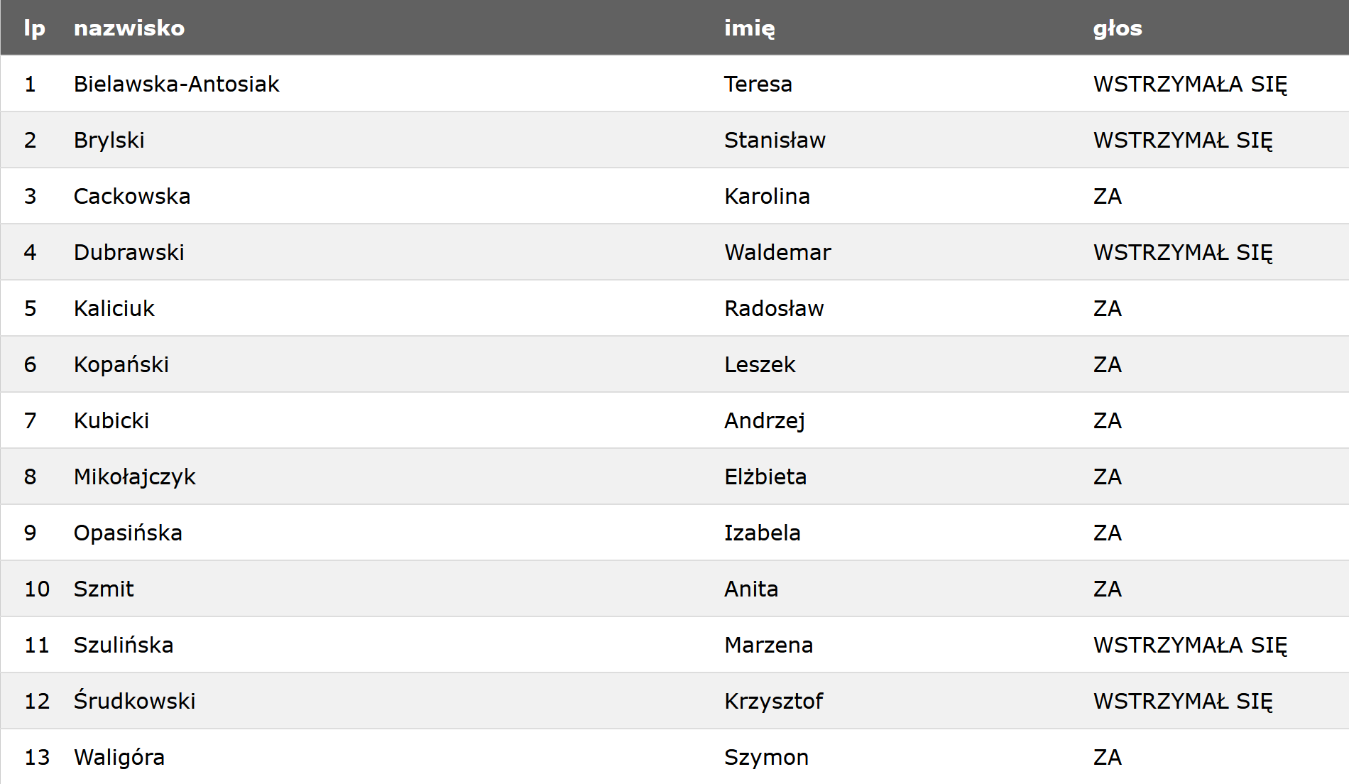Select the Brylski surname cell
Viewport: 1349px width, 784px height.
(x=109, y=140)
